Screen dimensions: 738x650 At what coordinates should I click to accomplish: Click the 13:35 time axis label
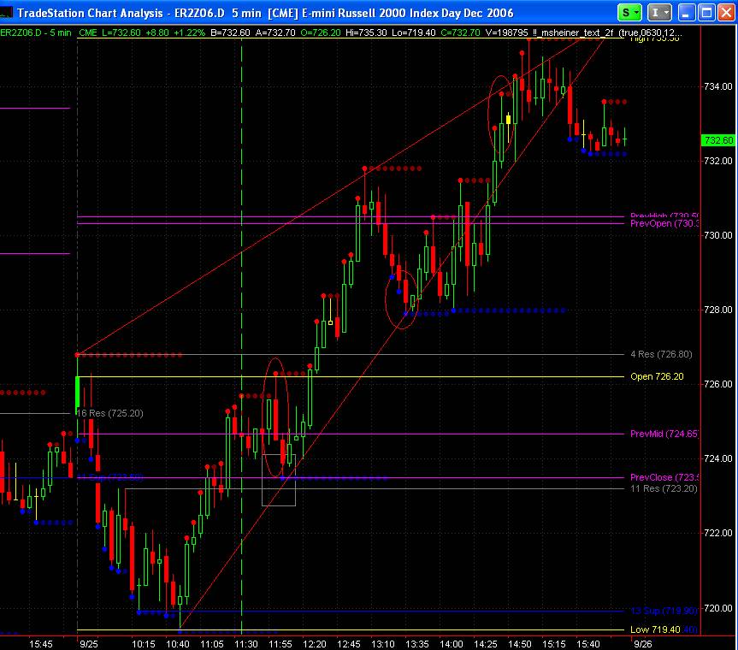tap(417, 644)
